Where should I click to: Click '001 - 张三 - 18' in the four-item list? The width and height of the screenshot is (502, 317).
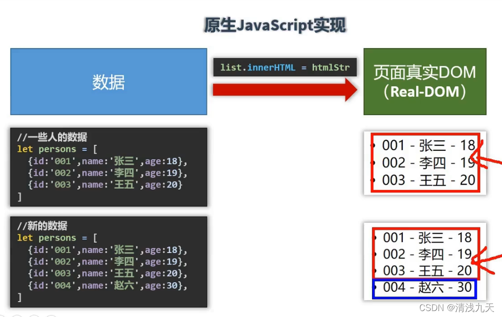pos(427,238)
